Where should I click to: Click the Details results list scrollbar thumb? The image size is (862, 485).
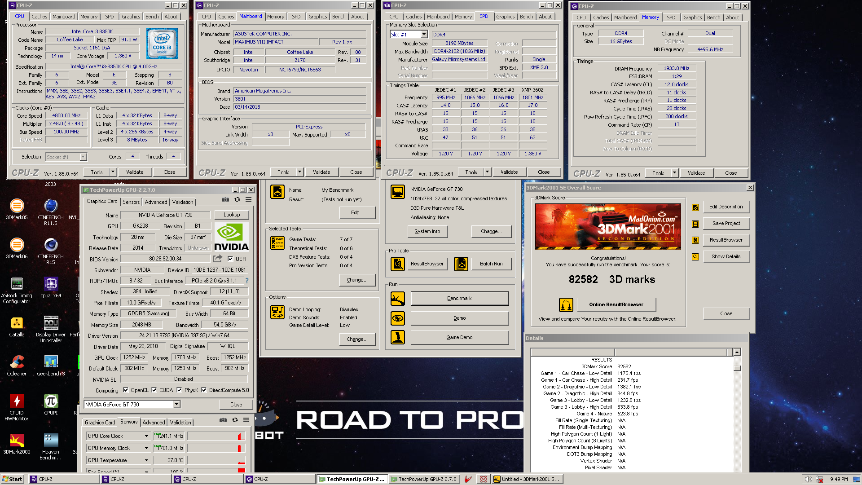(x=737, y=368)
